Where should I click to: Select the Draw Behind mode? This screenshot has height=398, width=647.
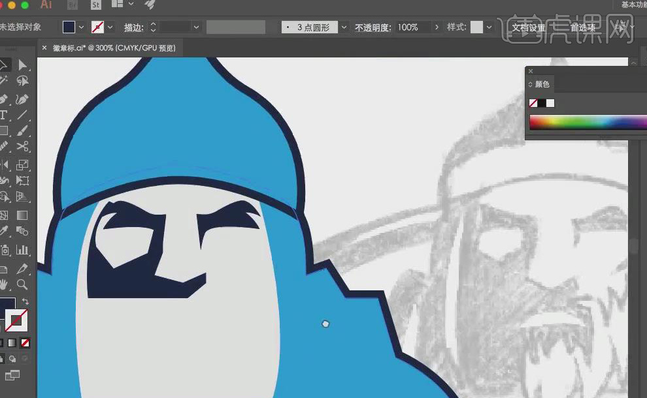click(x=12, y=359)
